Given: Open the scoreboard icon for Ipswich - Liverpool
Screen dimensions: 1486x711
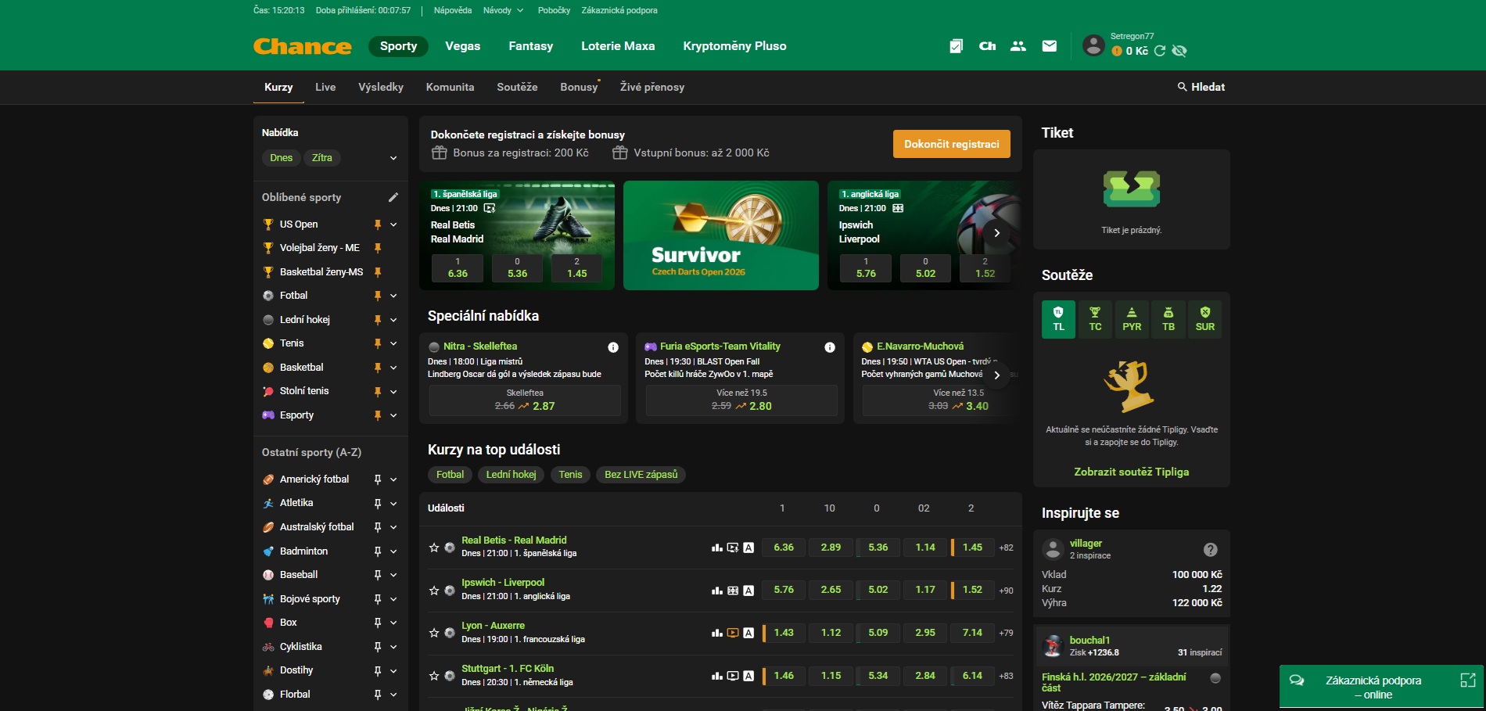Looking at the screenshot, I should (x=733, y=591).
